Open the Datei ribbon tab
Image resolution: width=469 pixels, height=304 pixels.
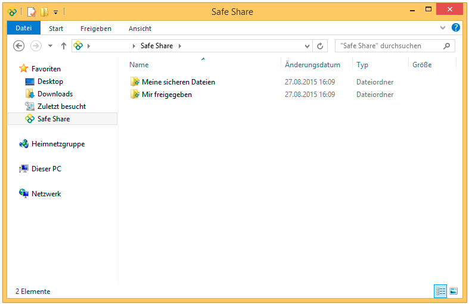point(24,28)
